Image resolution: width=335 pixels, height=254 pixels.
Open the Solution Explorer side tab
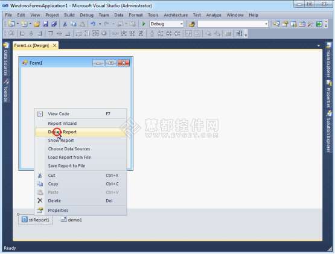328,132
